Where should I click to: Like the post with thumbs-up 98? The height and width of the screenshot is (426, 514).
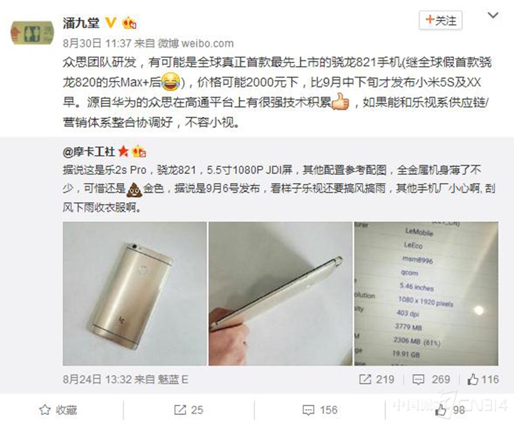449,410
